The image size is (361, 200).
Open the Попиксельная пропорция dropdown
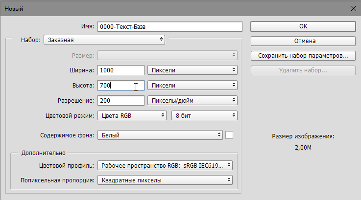[x=165, y=180]
